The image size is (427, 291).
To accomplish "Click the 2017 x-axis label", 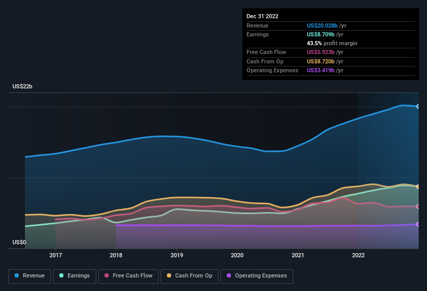I will 56,255.
